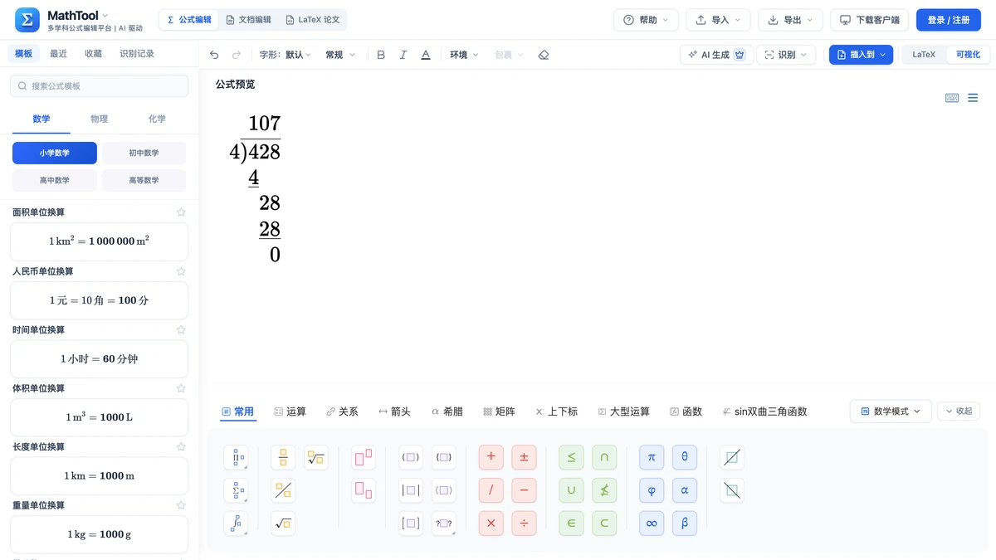The height and width of the screenshot is (560, 996).
Task: Switch to LaTeX editing mode
Action: (924, 55)
